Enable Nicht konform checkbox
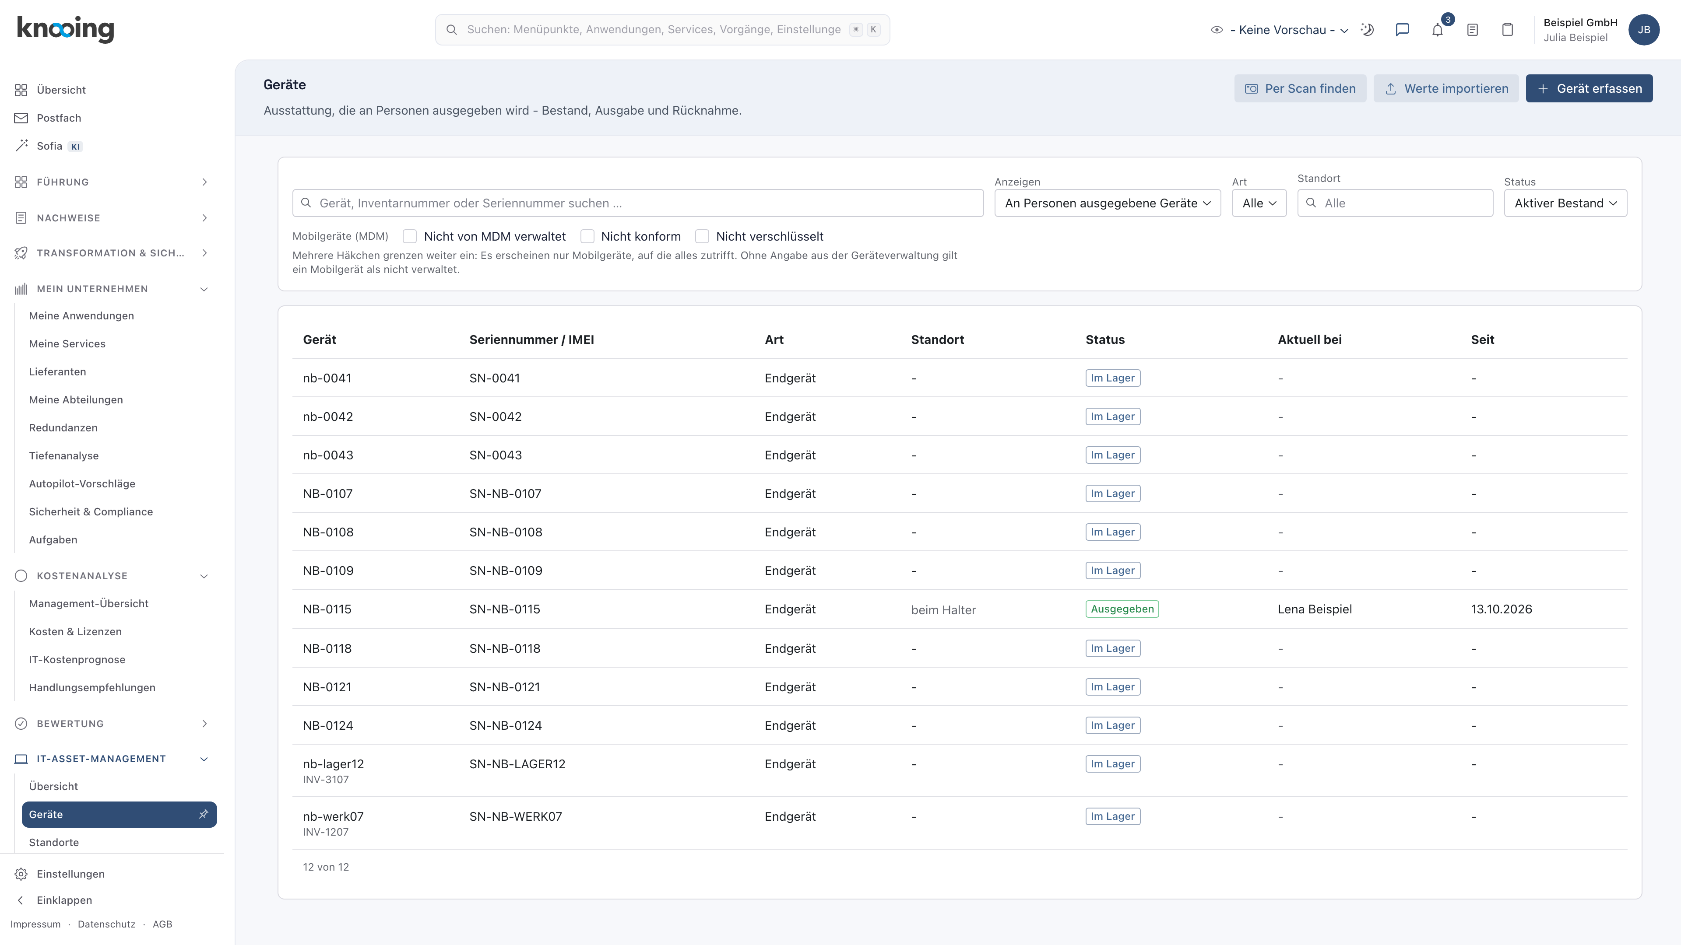 click(587, 236)
